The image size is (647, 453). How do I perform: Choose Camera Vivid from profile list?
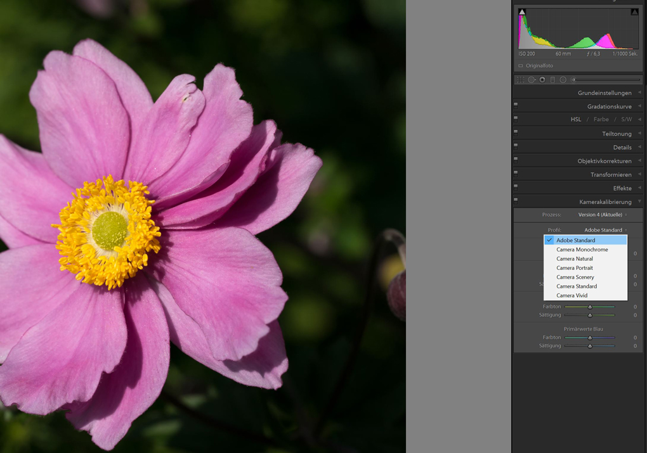572,295
